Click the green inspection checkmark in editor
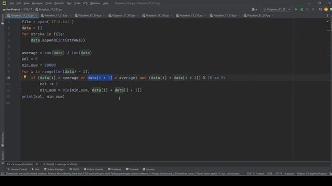 point(327,21)
